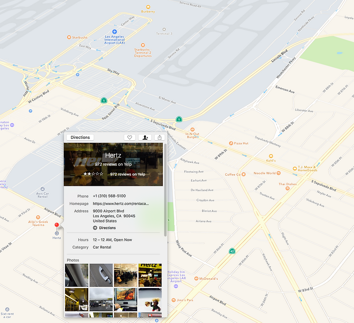This screenshot has height=323, width=354.
Task: Open the Hertz homepage link
Action: (x=121, y=204)
